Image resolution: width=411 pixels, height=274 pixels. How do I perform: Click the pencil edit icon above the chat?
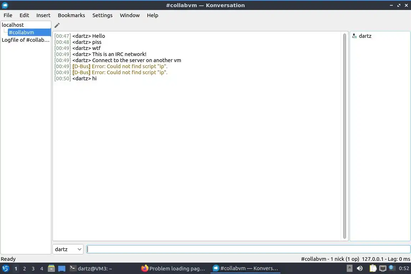(57, 25)
